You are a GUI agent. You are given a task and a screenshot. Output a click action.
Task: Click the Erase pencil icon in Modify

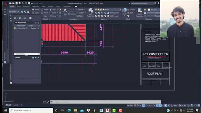[60, 10]
